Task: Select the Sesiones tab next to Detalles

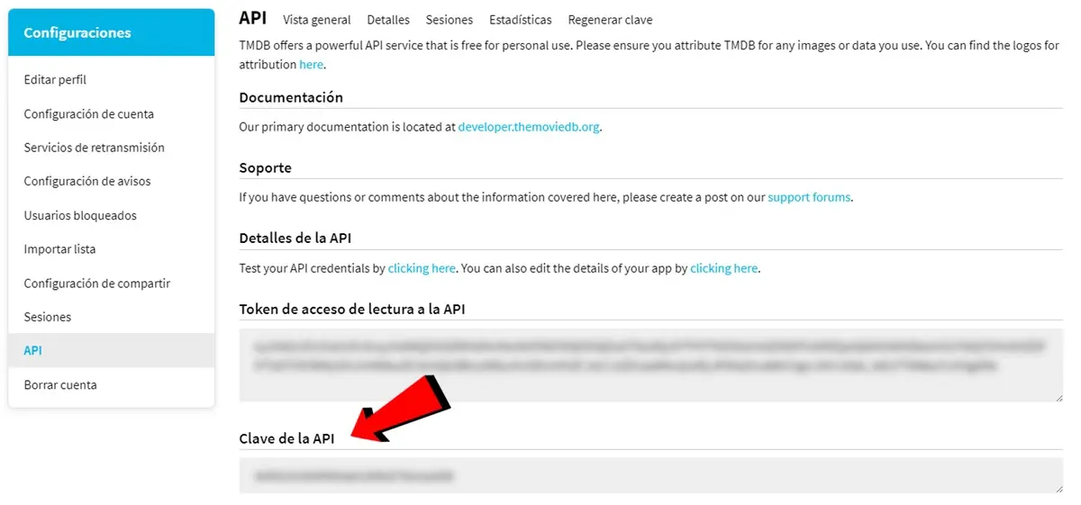Action: point(449,20)
